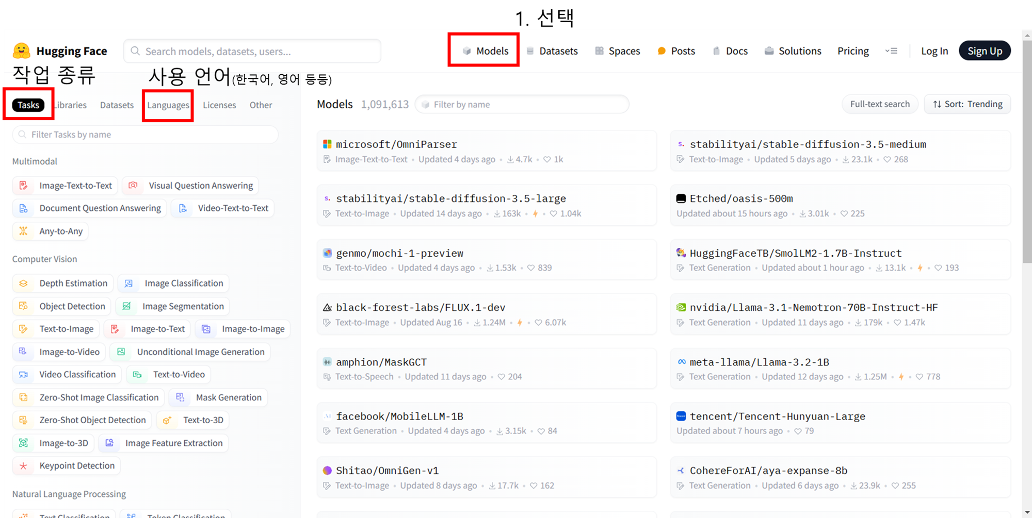The height and width of the screenshot is (518, 1032).
Task: Open the CohereForAI/aya-expanse-8b model card
Action: (840, 477)
